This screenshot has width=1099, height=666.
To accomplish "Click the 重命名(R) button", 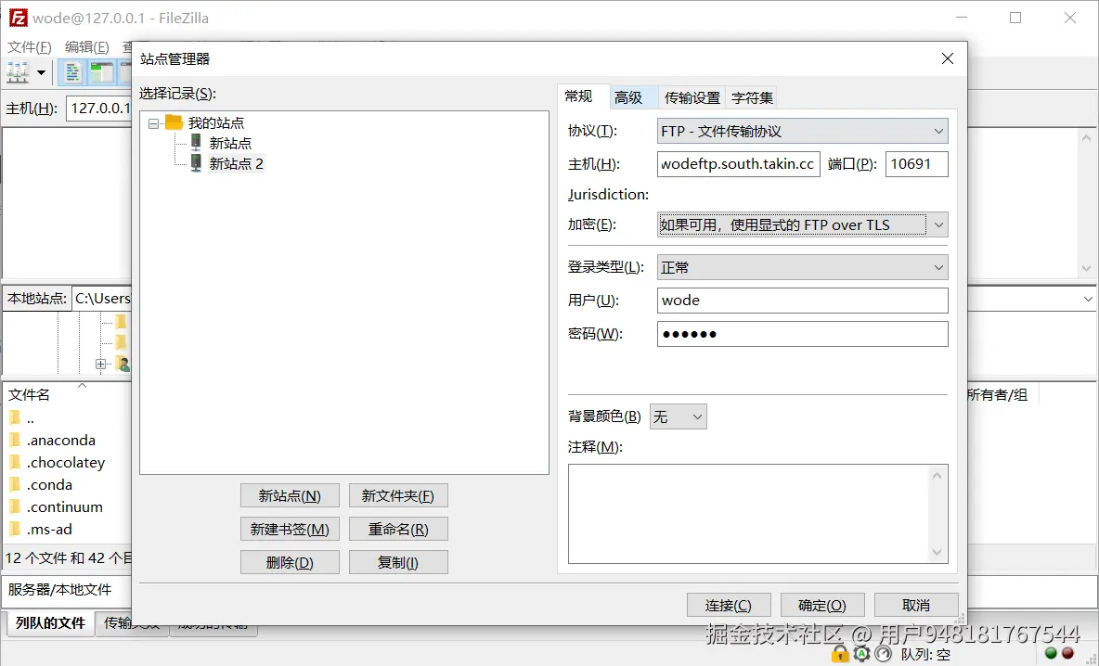I will pos(398,530).
